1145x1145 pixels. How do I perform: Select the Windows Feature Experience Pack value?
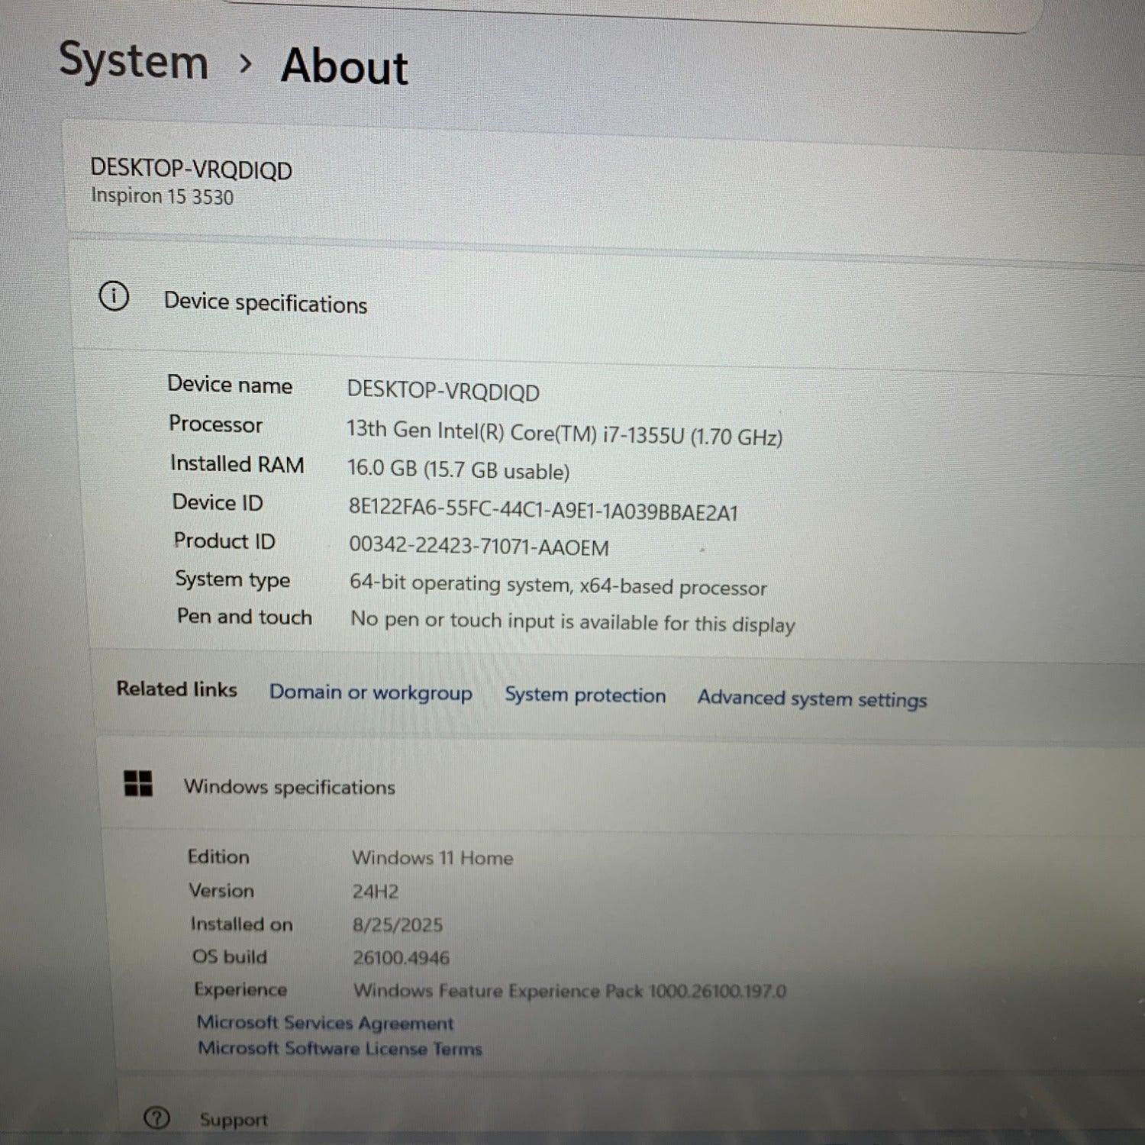[x=569, y=991]
